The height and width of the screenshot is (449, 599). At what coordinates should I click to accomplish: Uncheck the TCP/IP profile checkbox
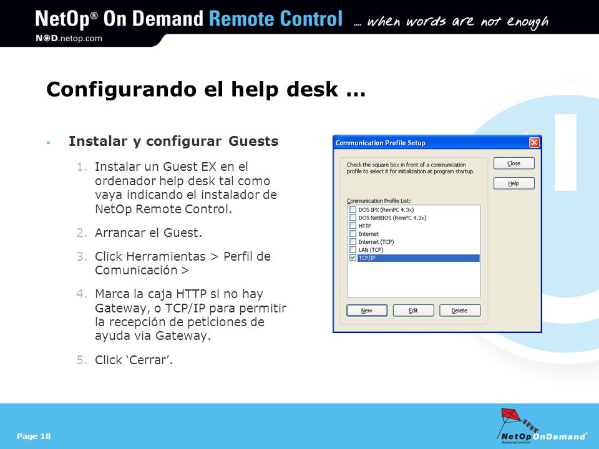coord(353,258)
